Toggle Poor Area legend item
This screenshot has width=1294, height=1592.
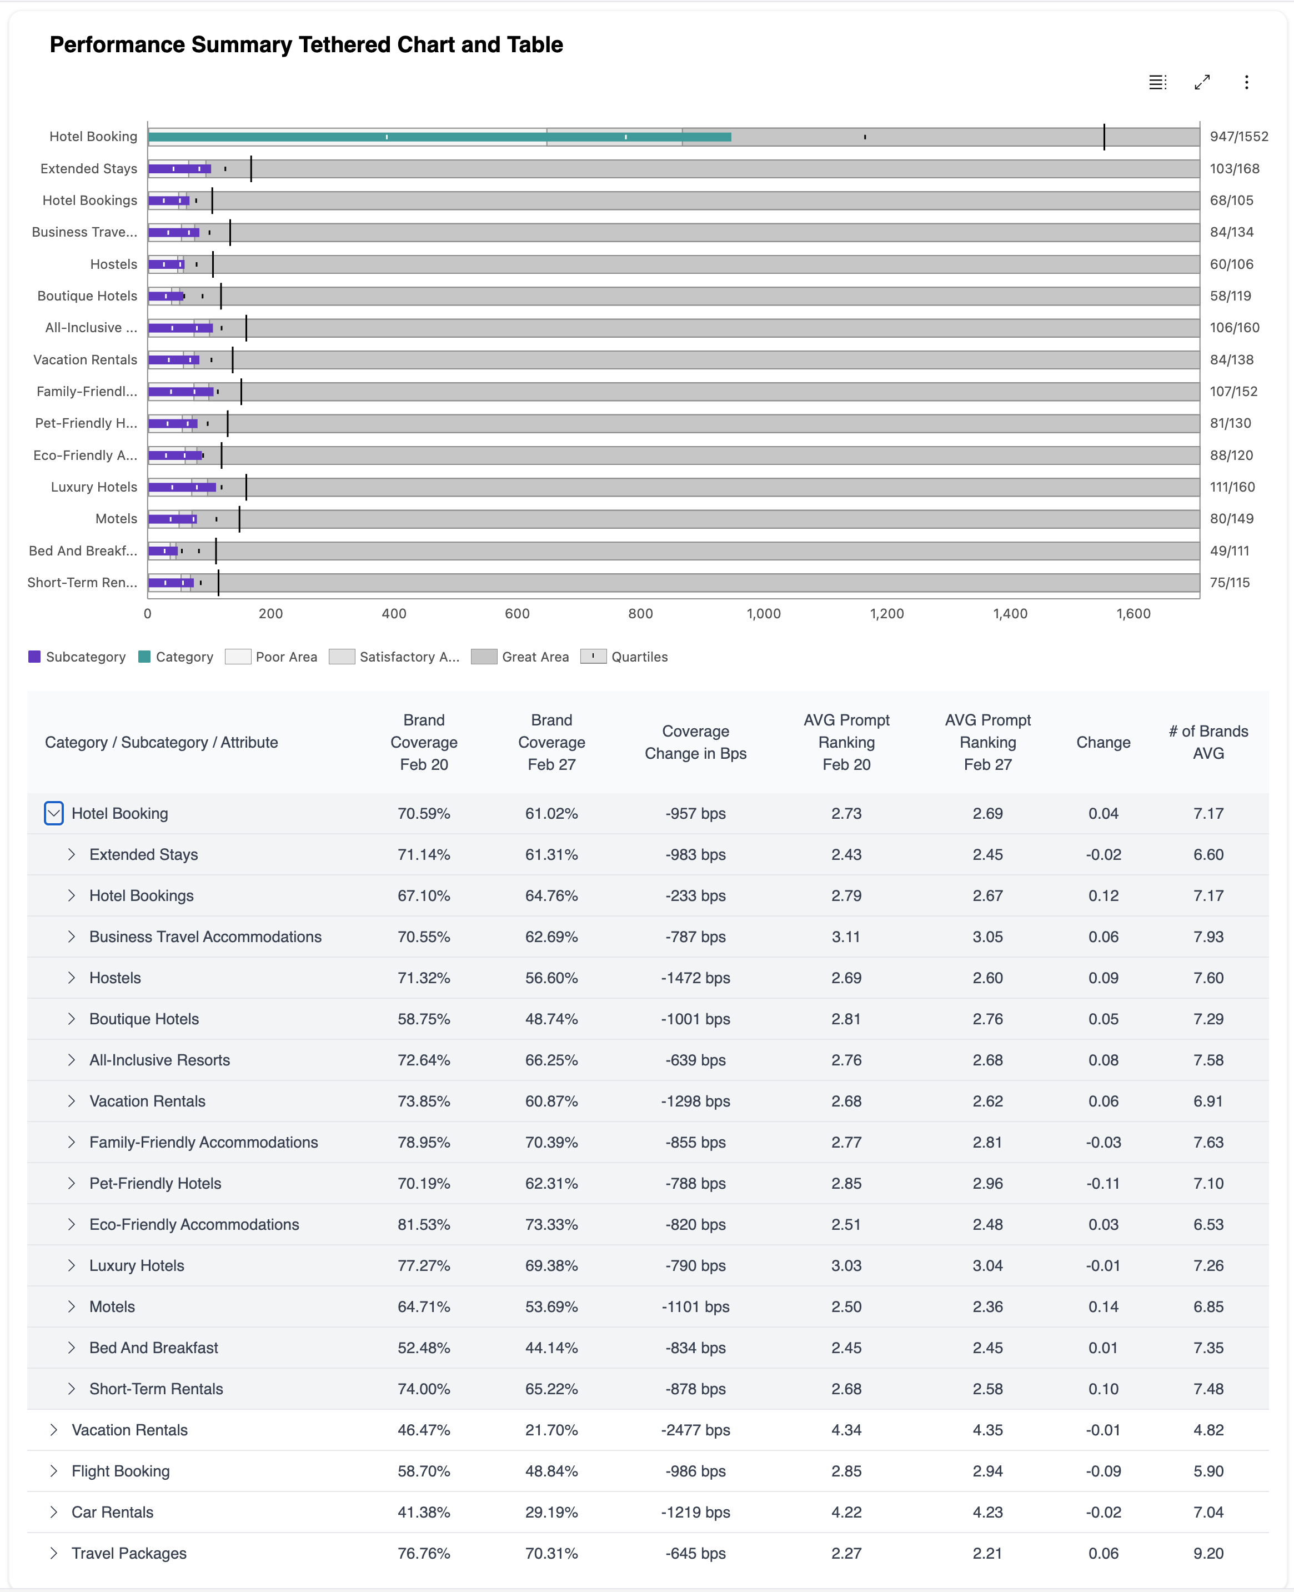point(270,657)
